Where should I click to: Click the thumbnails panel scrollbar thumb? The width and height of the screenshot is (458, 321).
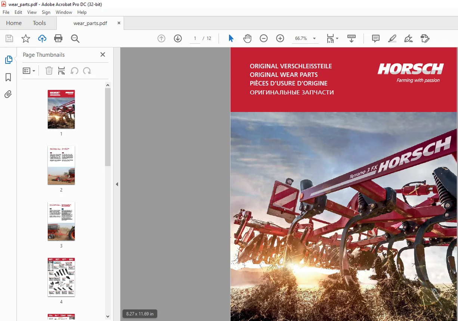(108, 127)
